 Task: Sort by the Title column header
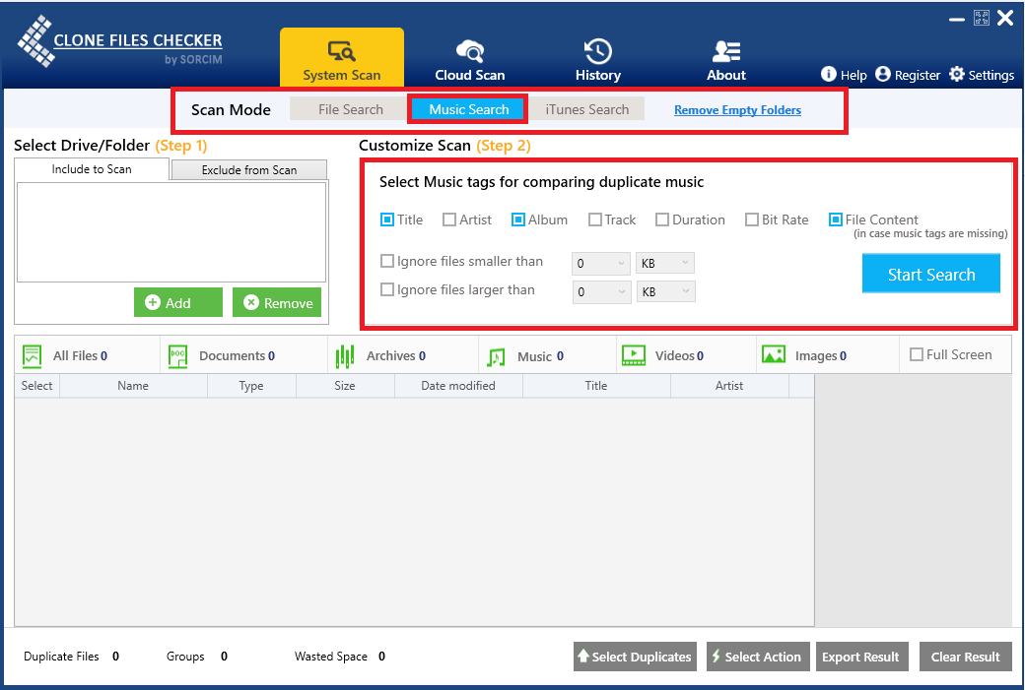click(x=596, y=386)
